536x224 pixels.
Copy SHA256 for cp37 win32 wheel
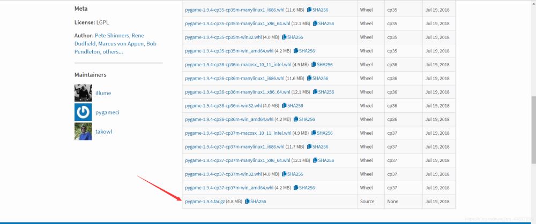292,174
